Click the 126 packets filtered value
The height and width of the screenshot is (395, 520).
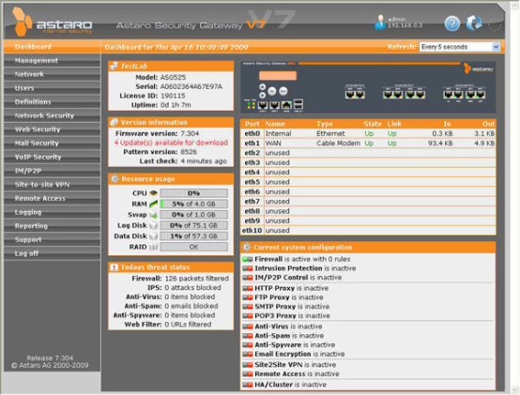197,279
